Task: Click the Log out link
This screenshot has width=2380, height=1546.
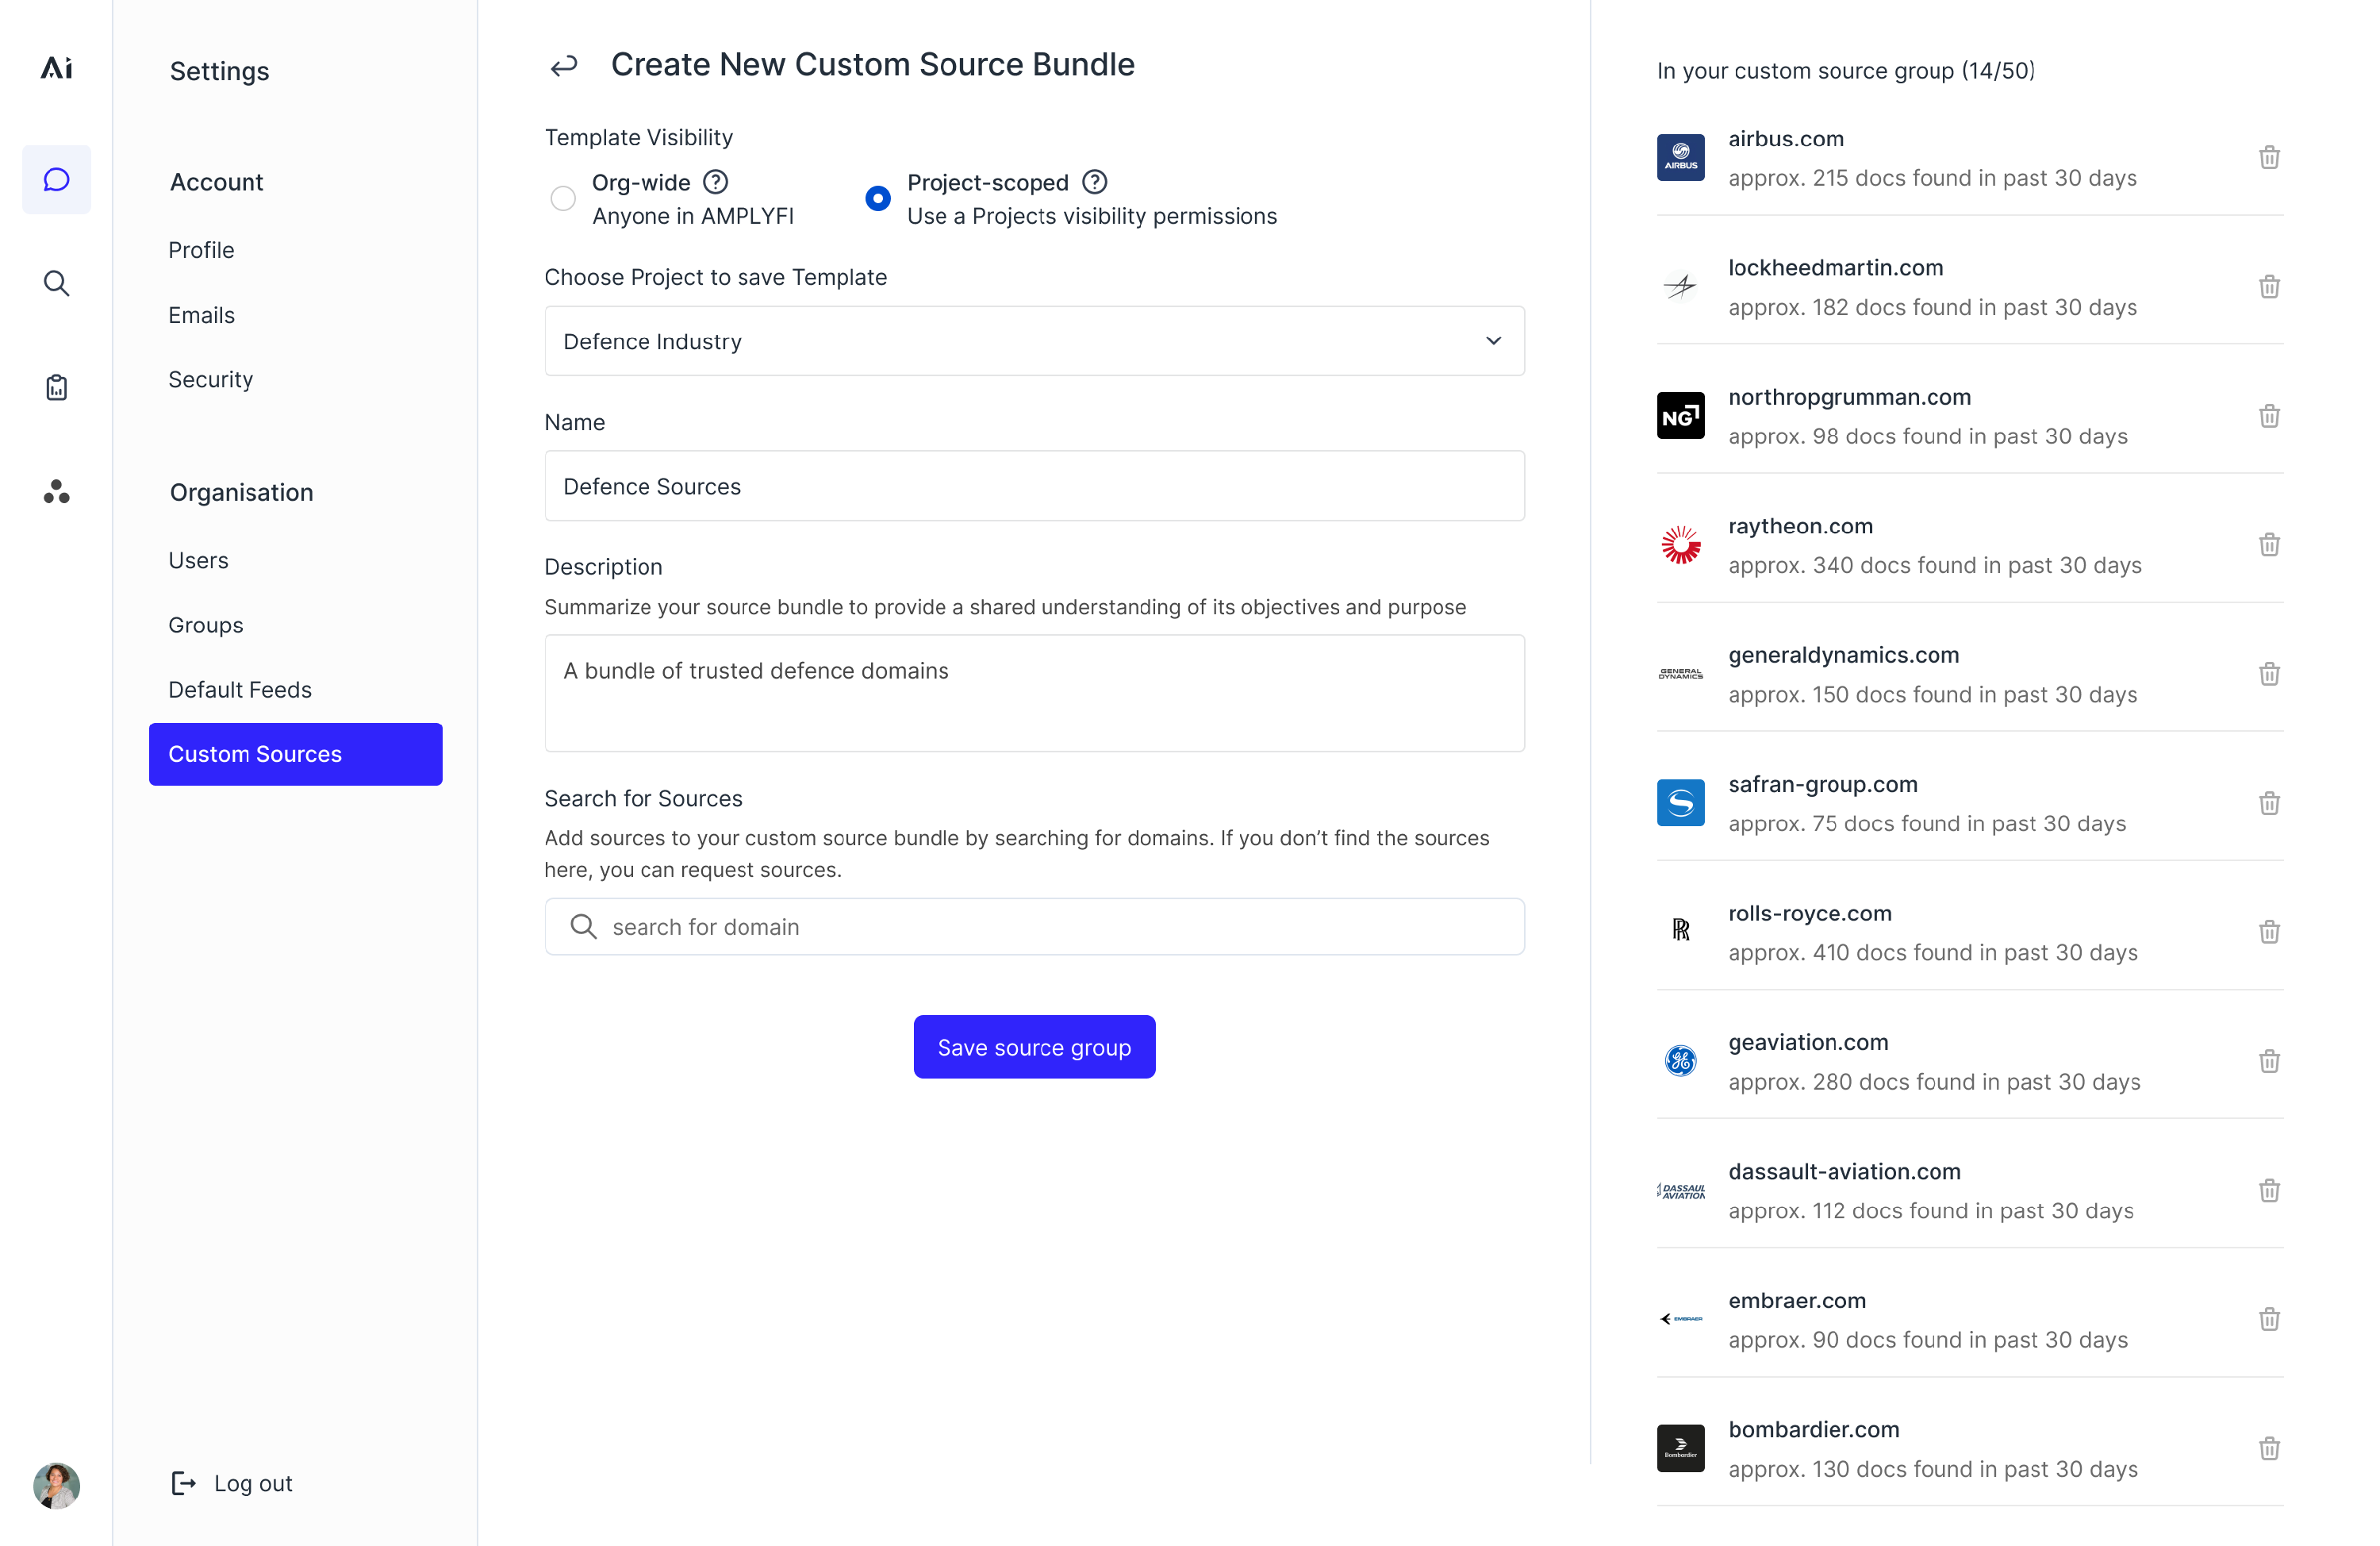Action: click(x=232, y=1484)
